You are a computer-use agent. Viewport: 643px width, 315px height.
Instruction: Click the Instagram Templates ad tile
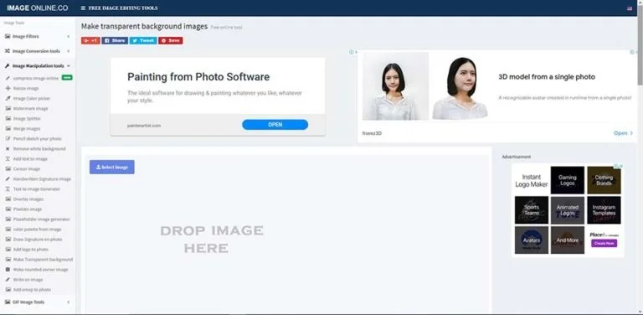(x=604, y=210)
